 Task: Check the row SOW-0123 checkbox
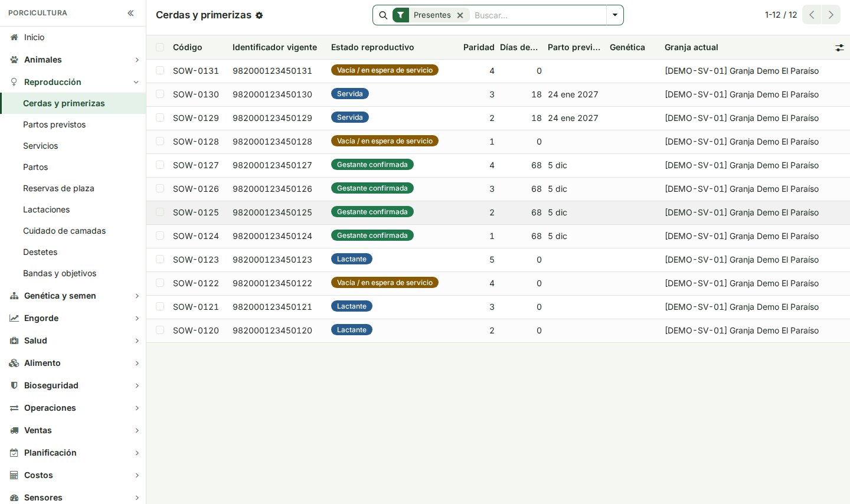[x=160, y=259]
